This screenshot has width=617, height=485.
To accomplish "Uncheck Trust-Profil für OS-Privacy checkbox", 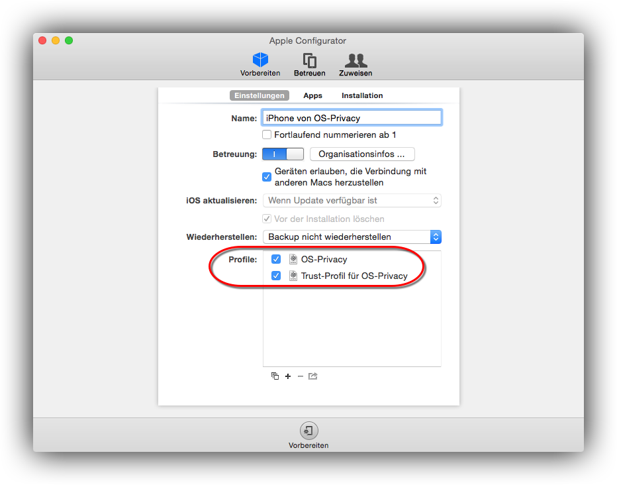I will 276,276.
